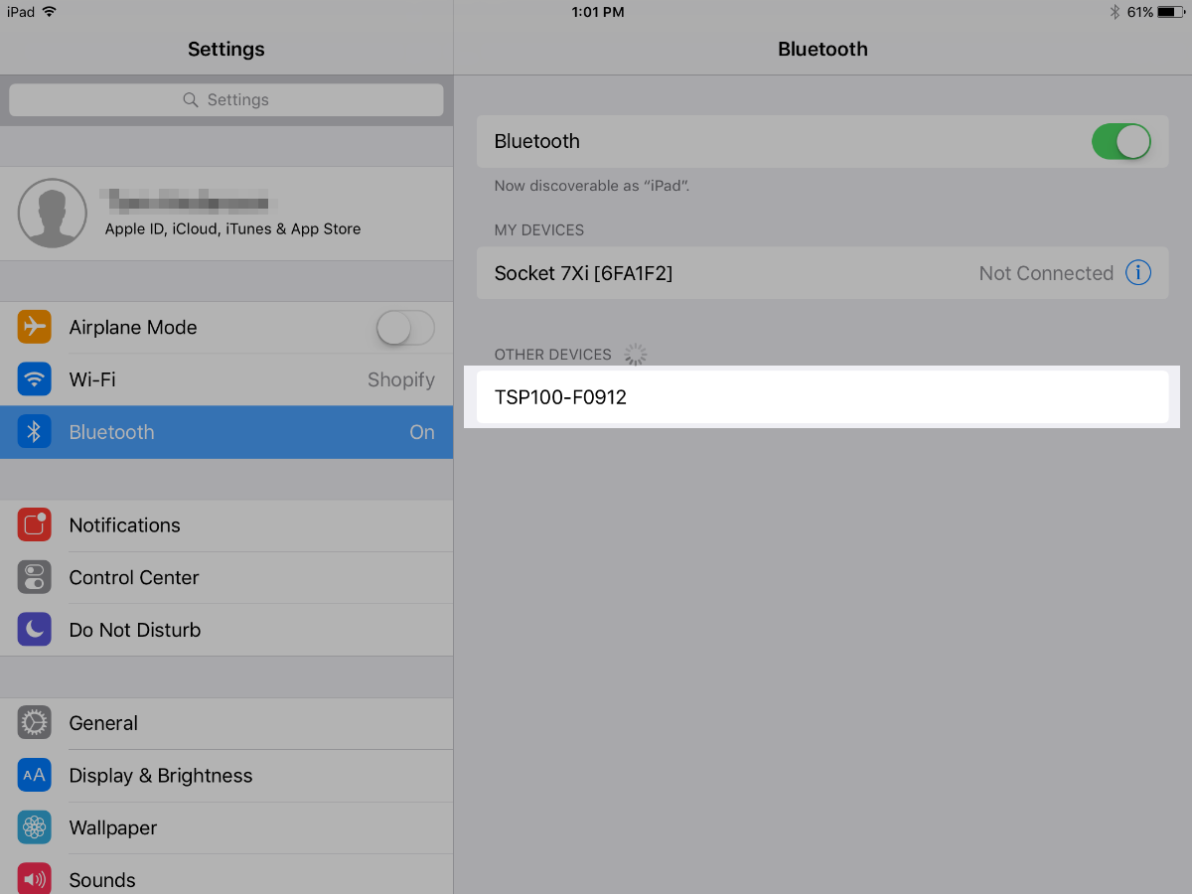Enable the Airplane Mode switch
The width and height of the screenshot is (1192, 894).
405,327
